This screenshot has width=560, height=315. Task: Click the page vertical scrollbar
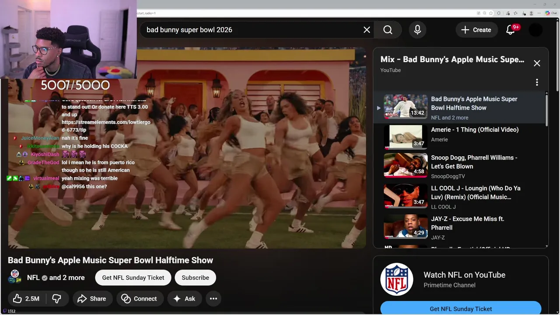coord(557,57)
